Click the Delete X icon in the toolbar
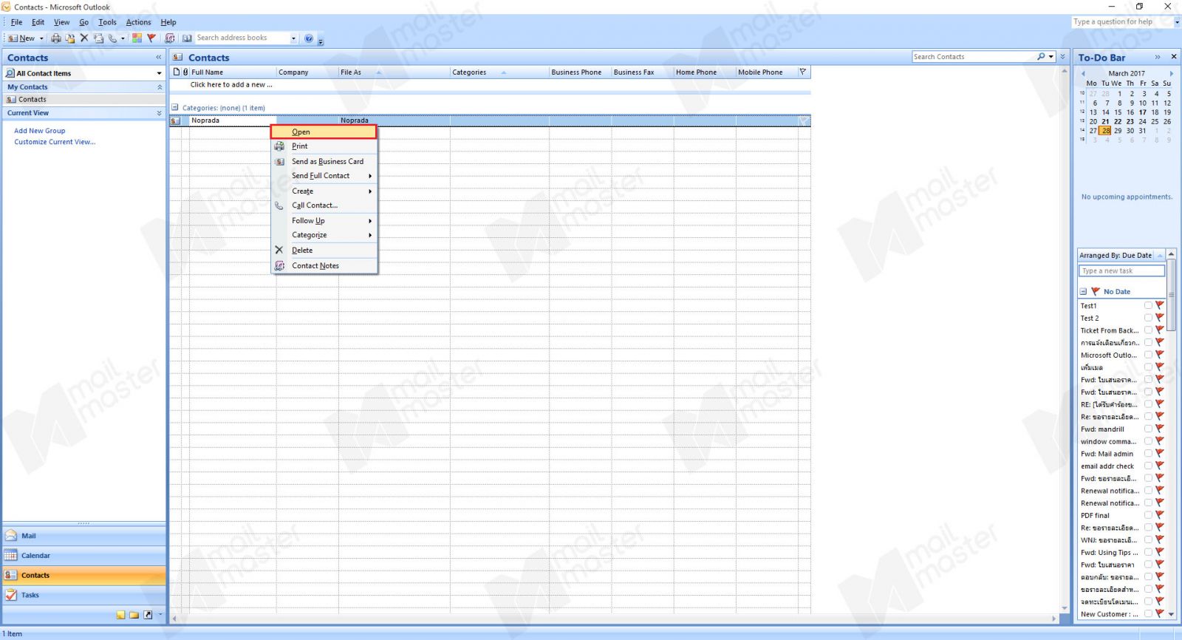Screen dimensions: 1182x640 click(84, 38)
